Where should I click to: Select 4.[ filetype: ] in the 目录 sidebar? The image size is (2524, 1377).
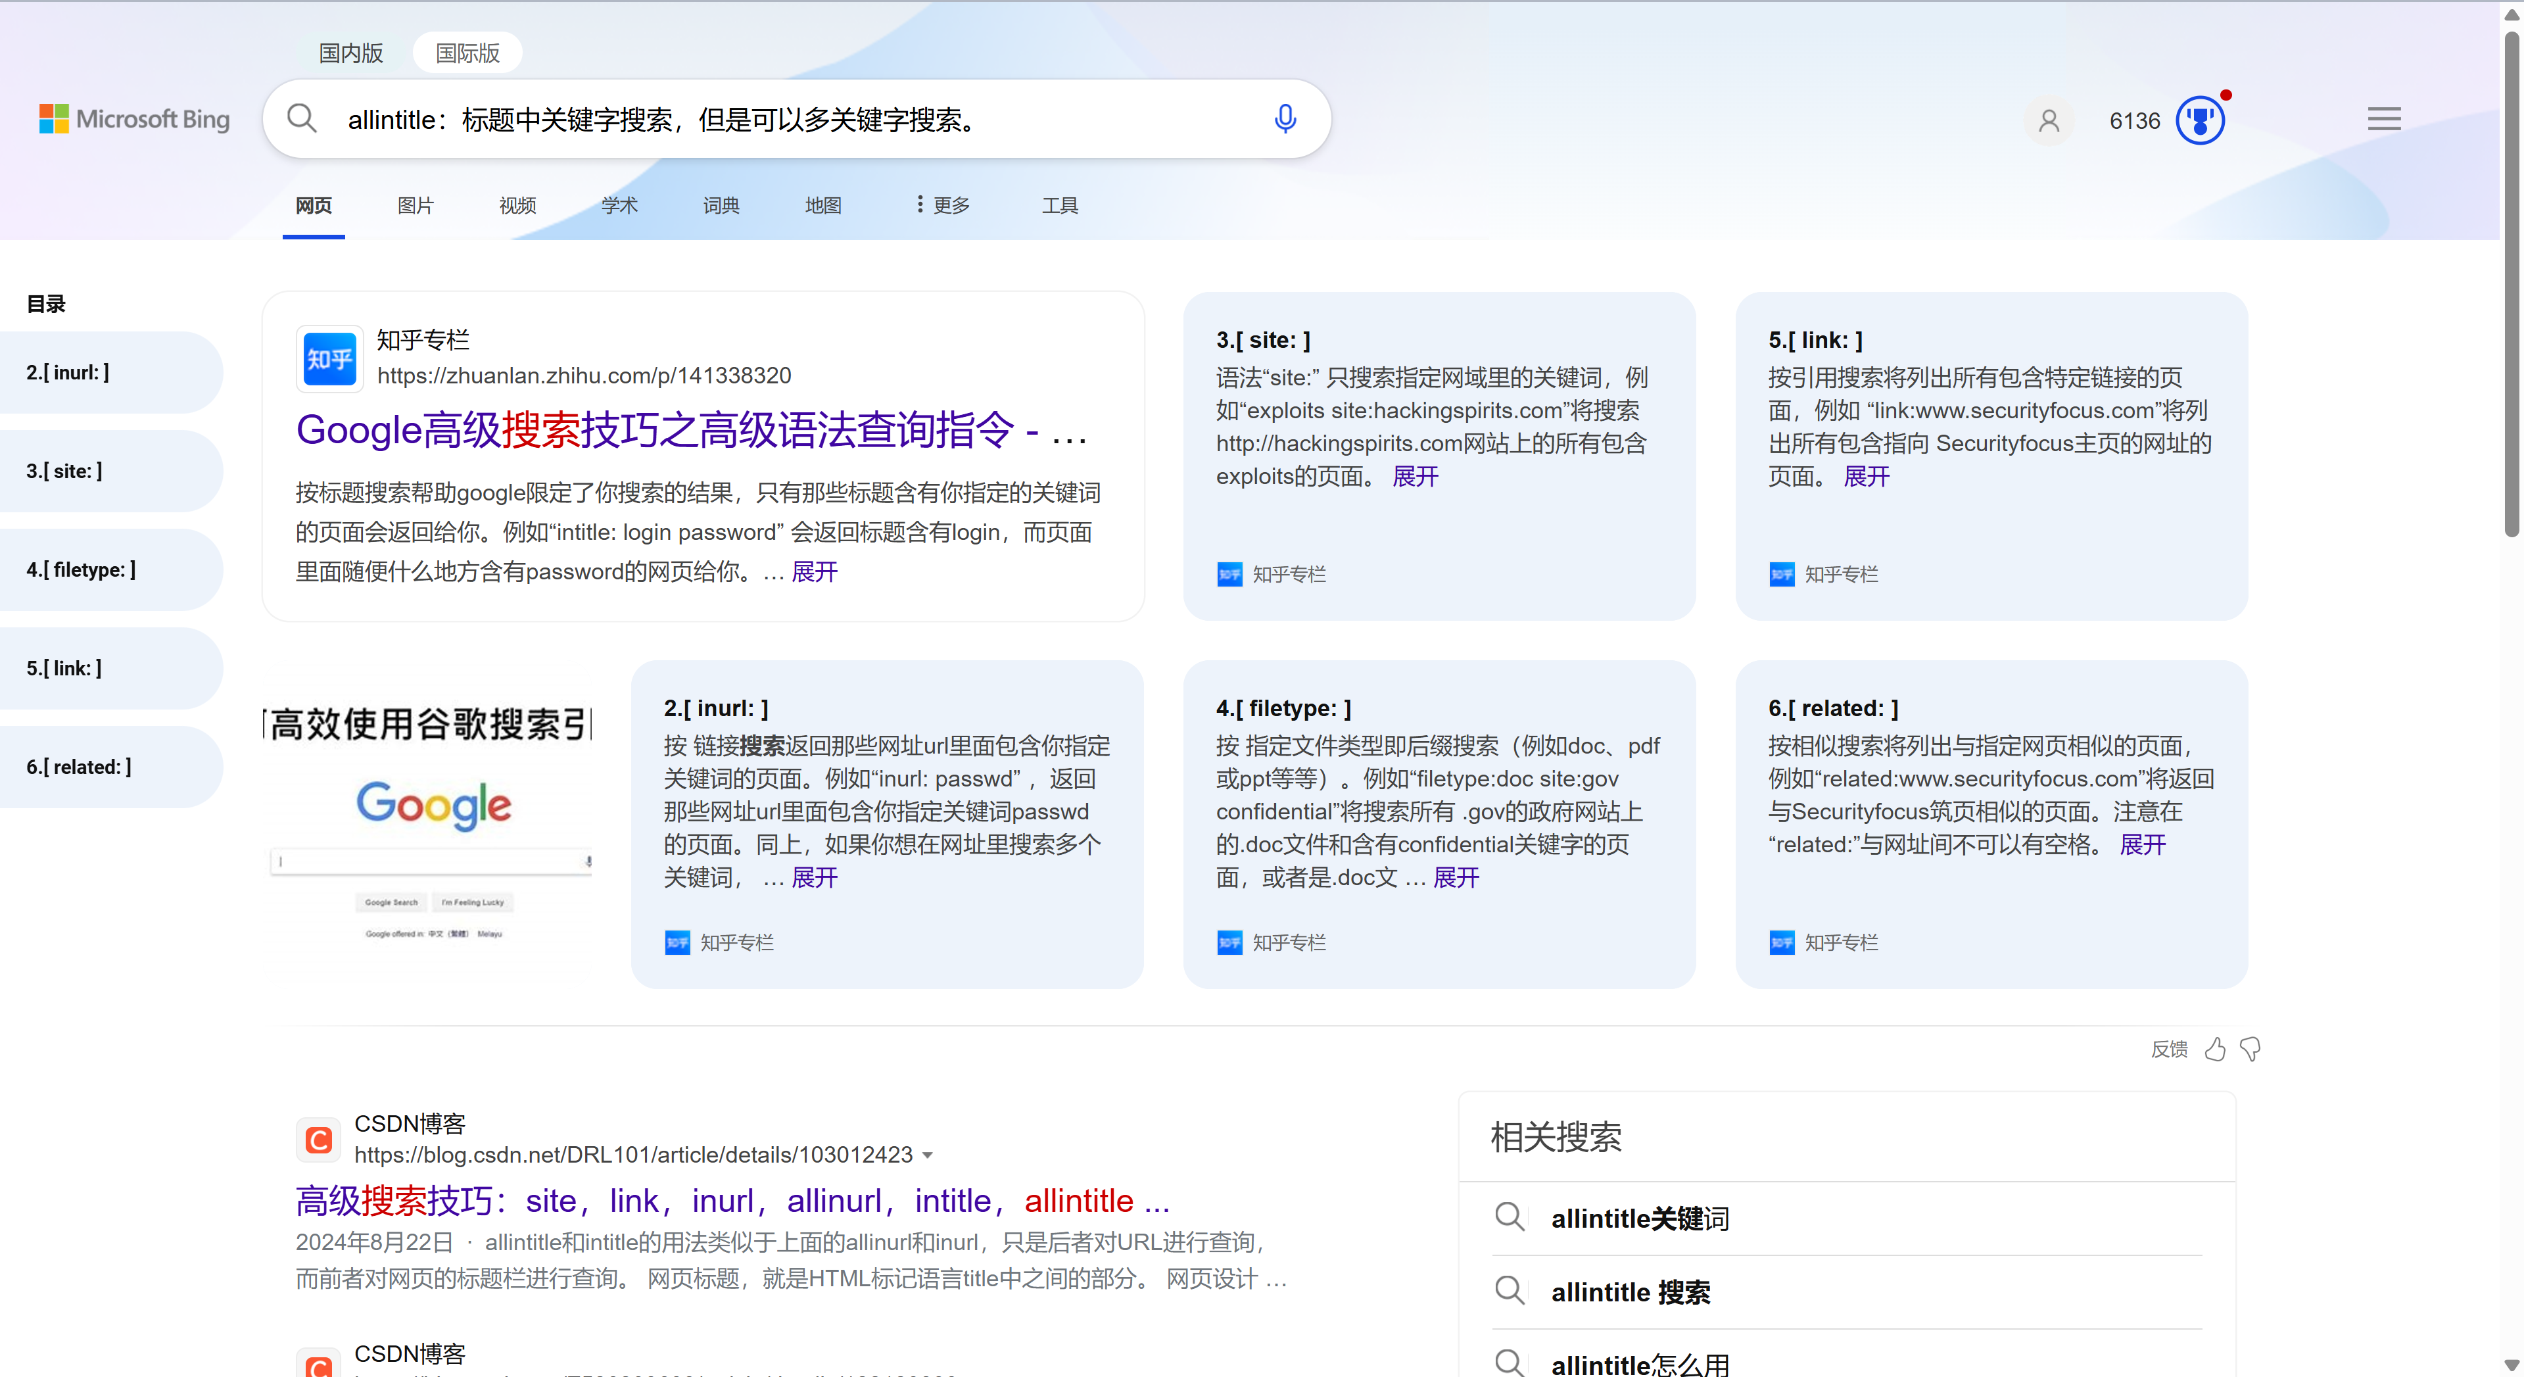(82, 569)
